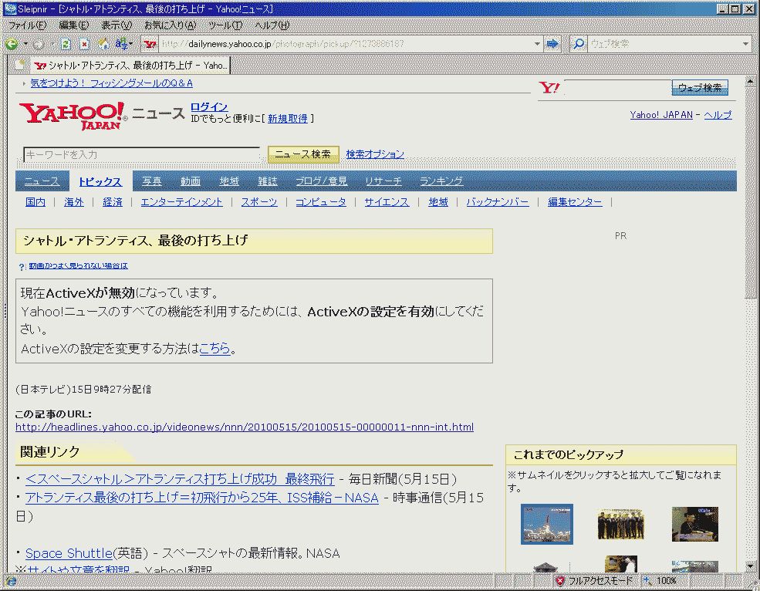Open the shuttle launch thumbnail
This screenshot has height=591, width=760.
[x=546, y=524]
